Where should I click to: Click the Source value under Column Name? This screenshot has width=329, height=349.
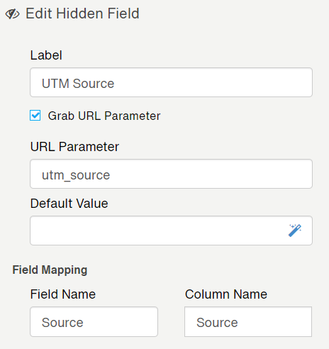click(217, 323)
